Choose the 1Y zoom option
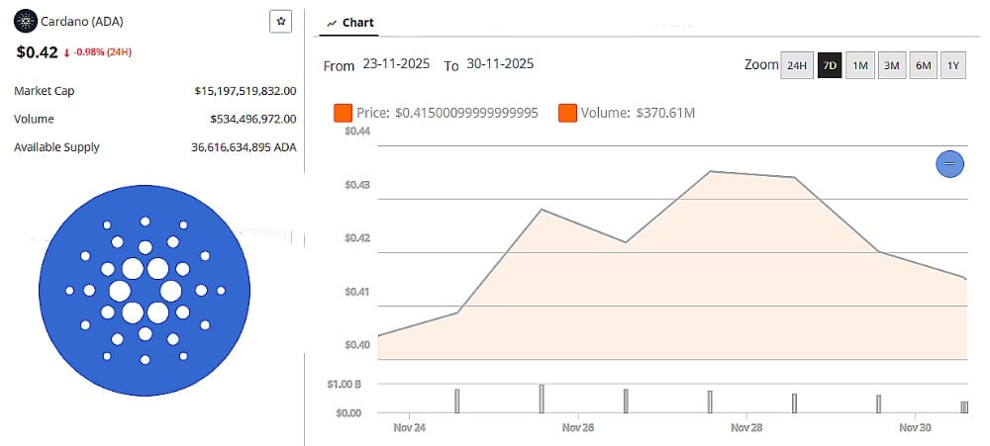This screenshot has width=990, height=446. click(x=953, y=65)
